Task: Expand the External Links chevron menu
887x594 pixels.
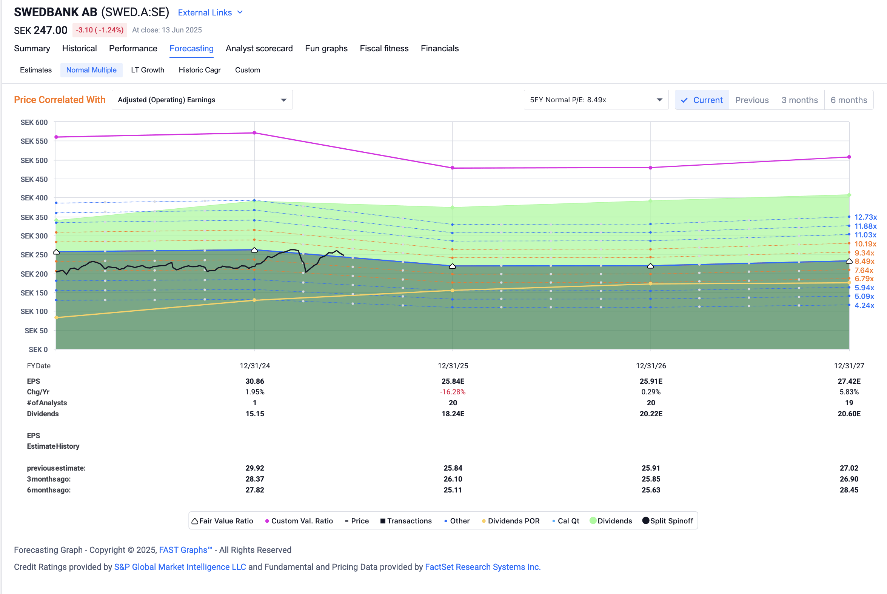Action: (x=240, y=12)
